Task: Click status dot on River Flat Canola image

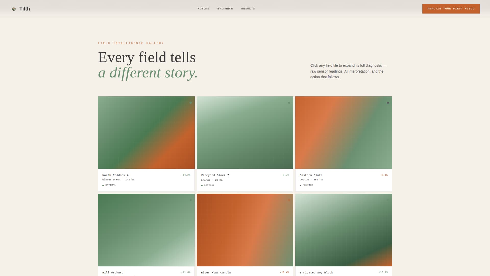Action: [289, 200]
